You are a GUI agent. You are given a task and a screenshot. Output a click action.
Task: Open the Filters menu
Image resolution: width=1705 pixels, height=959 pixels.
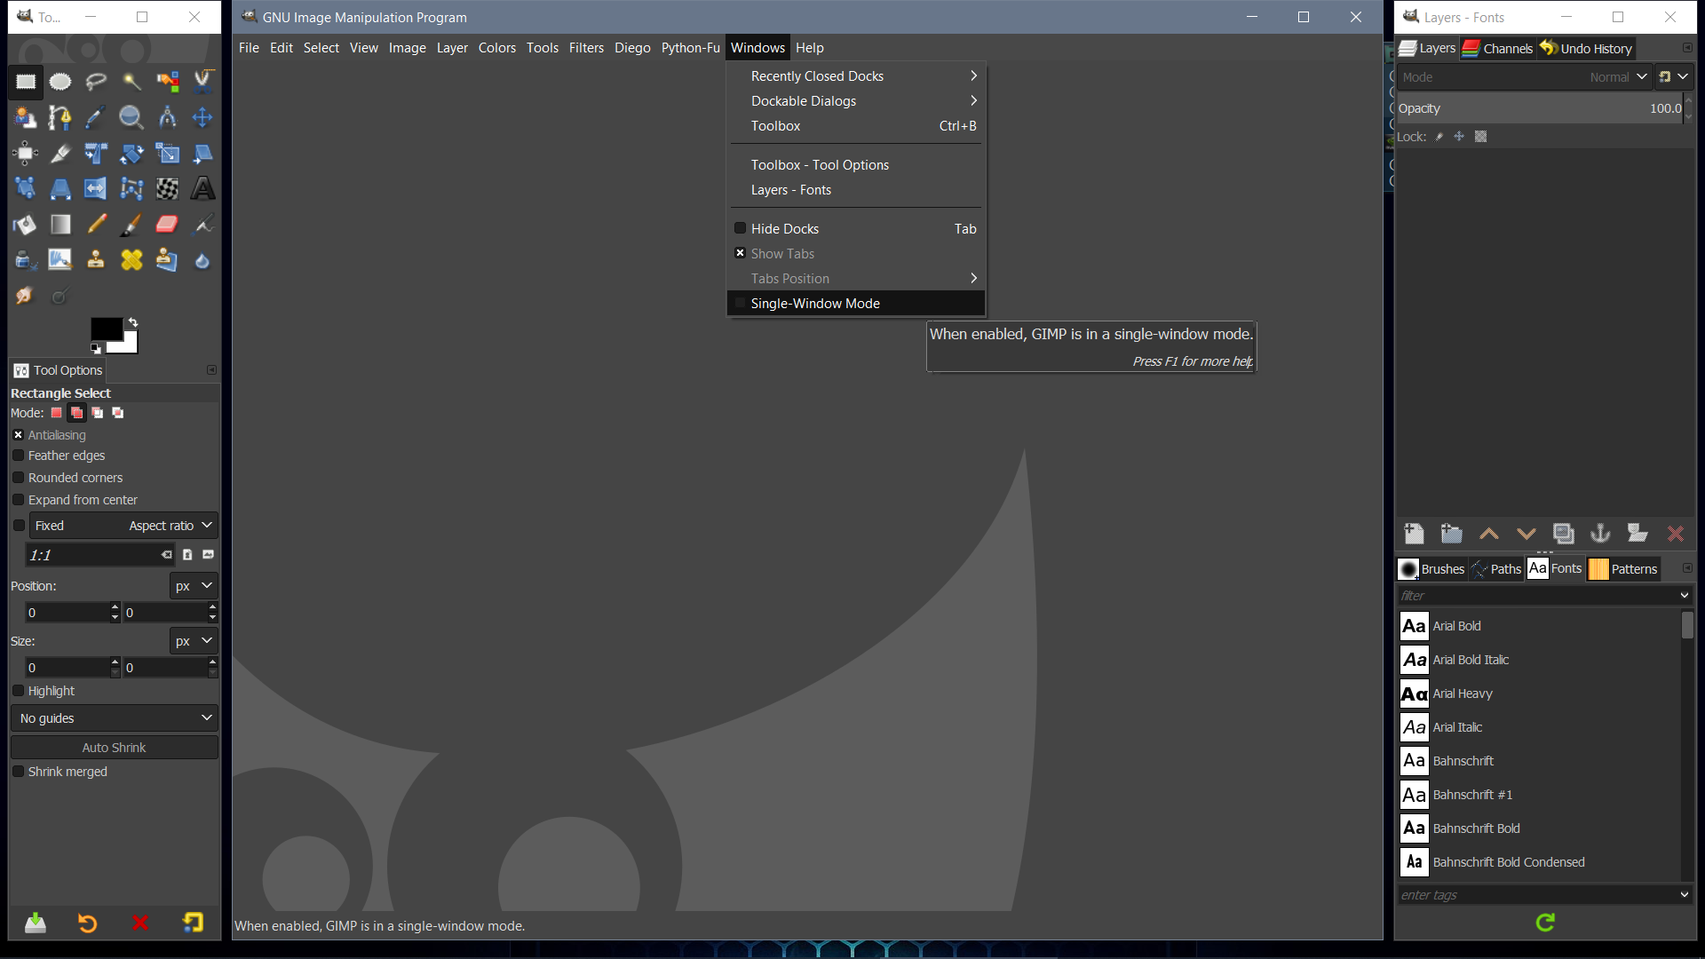tap(586, 48)
